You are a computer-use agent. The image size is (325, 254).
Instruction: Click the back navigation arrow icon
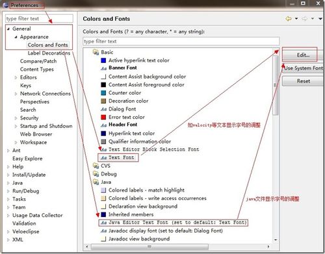[289, 19]
